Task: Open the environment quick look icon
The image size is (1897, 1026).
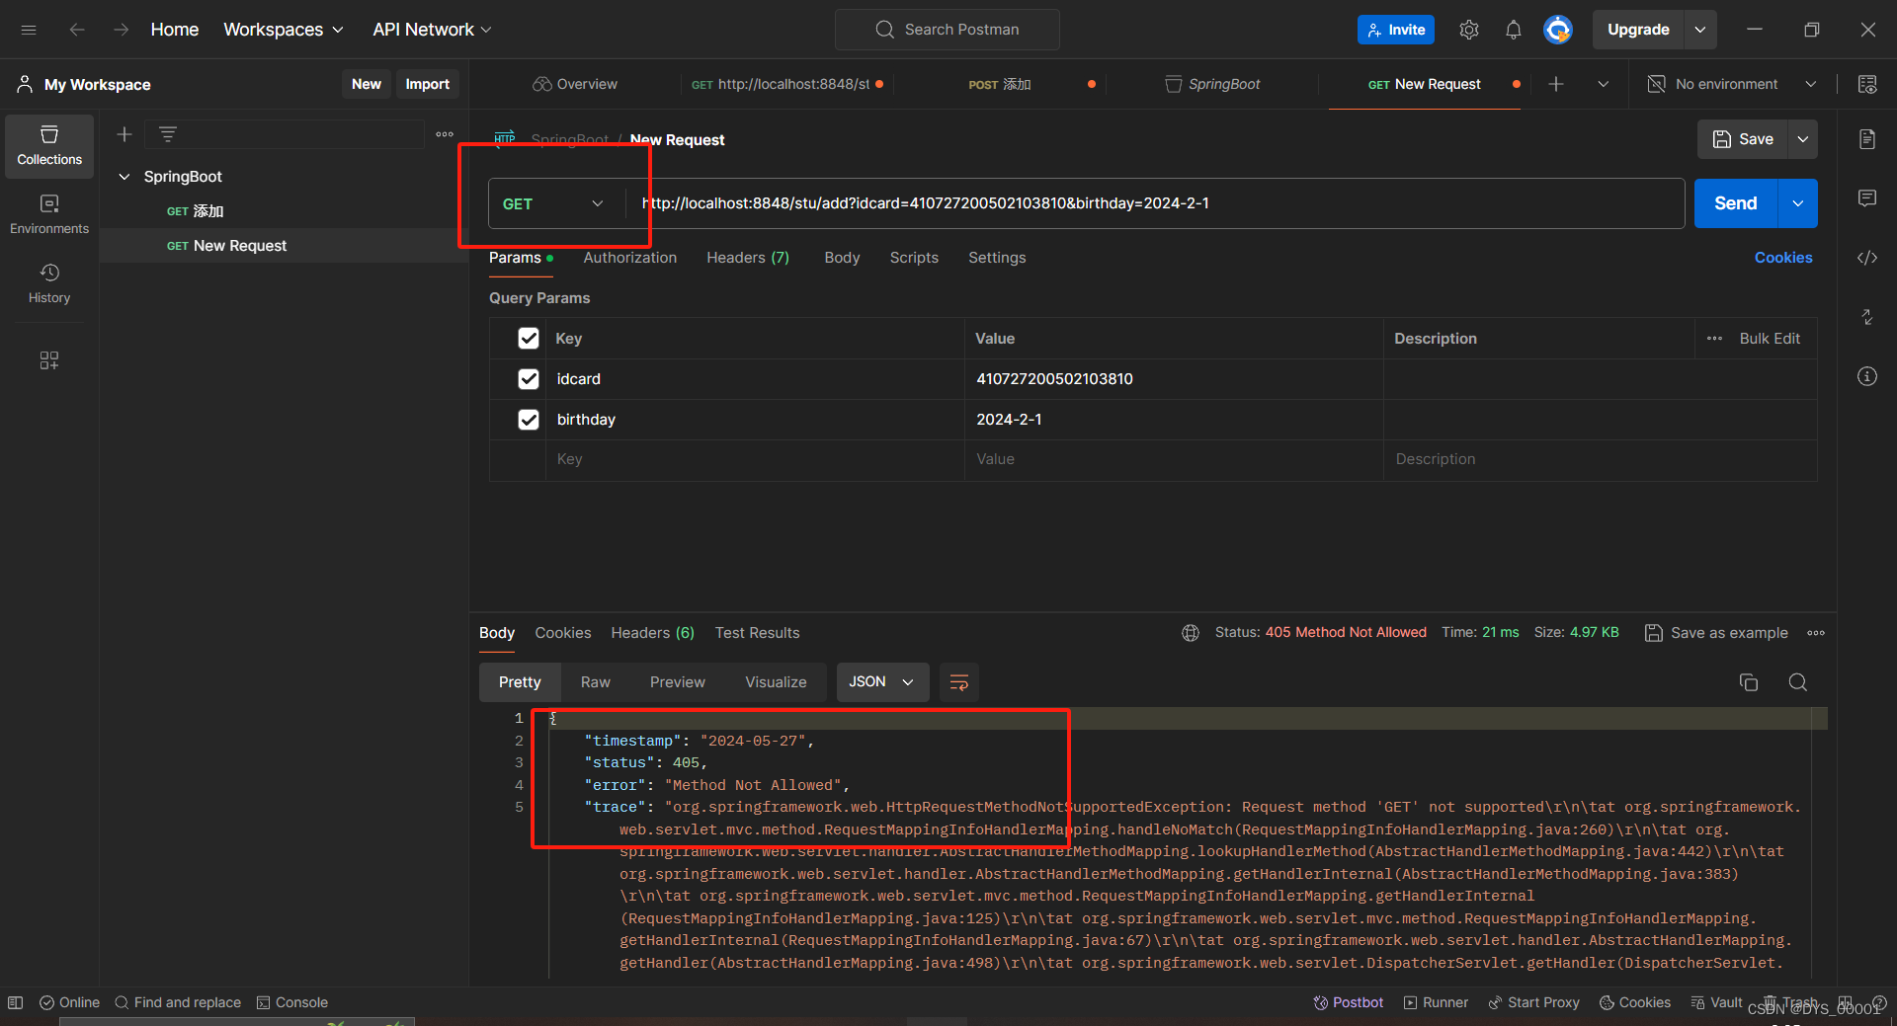Action: click(1867, 84)
